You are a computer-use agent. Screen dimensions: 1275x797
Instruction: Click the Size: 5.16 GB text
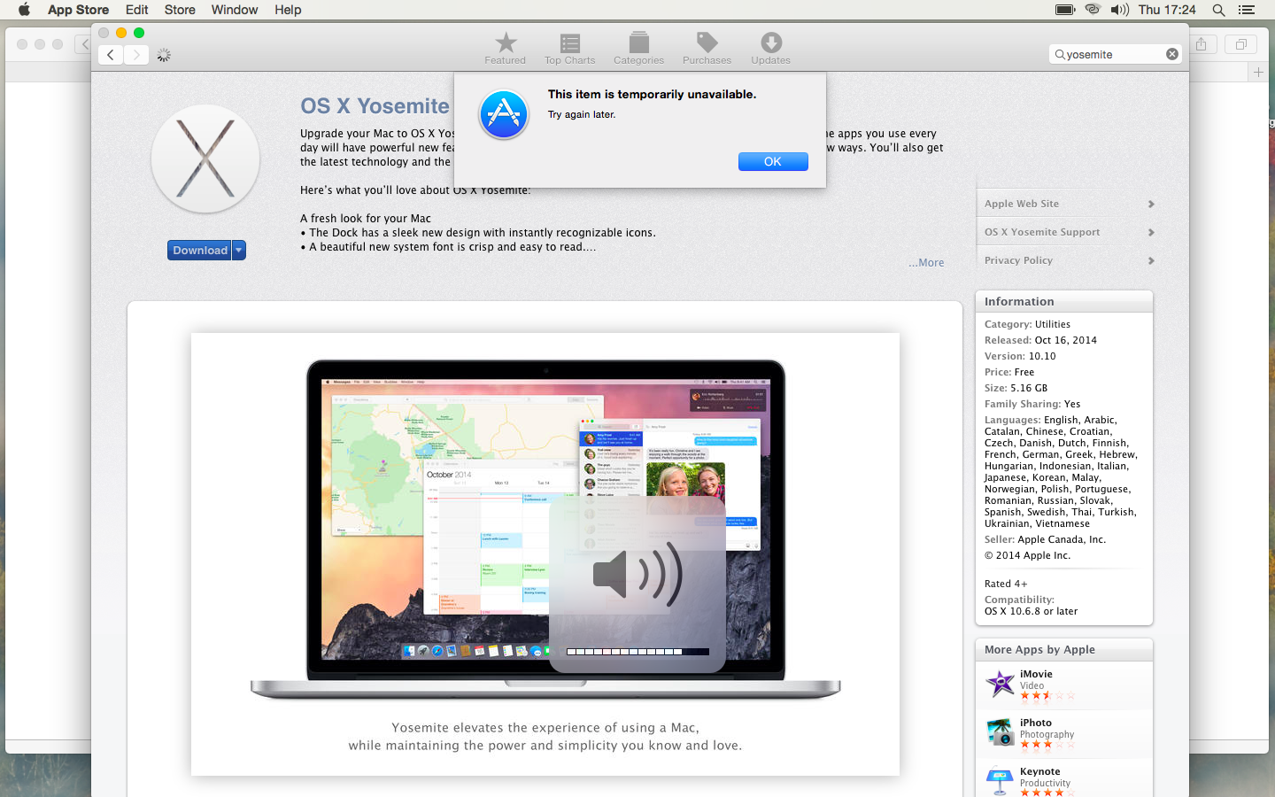pos(1016,388)
